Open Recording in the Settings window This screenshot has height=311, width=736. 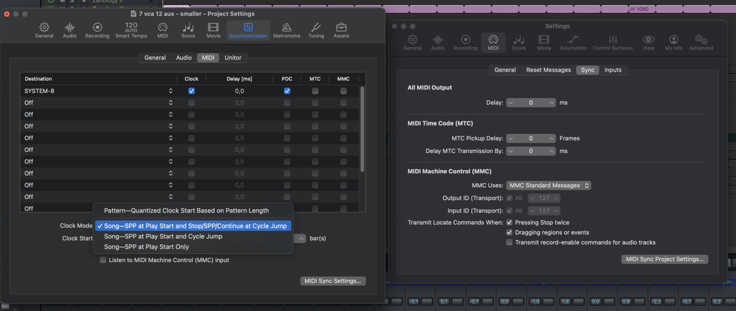466,42
